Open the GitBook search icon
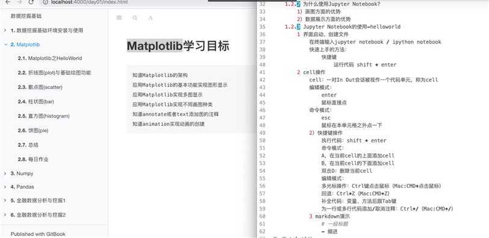Viewport: 489px width, 238px height. (x=135, y=18)
